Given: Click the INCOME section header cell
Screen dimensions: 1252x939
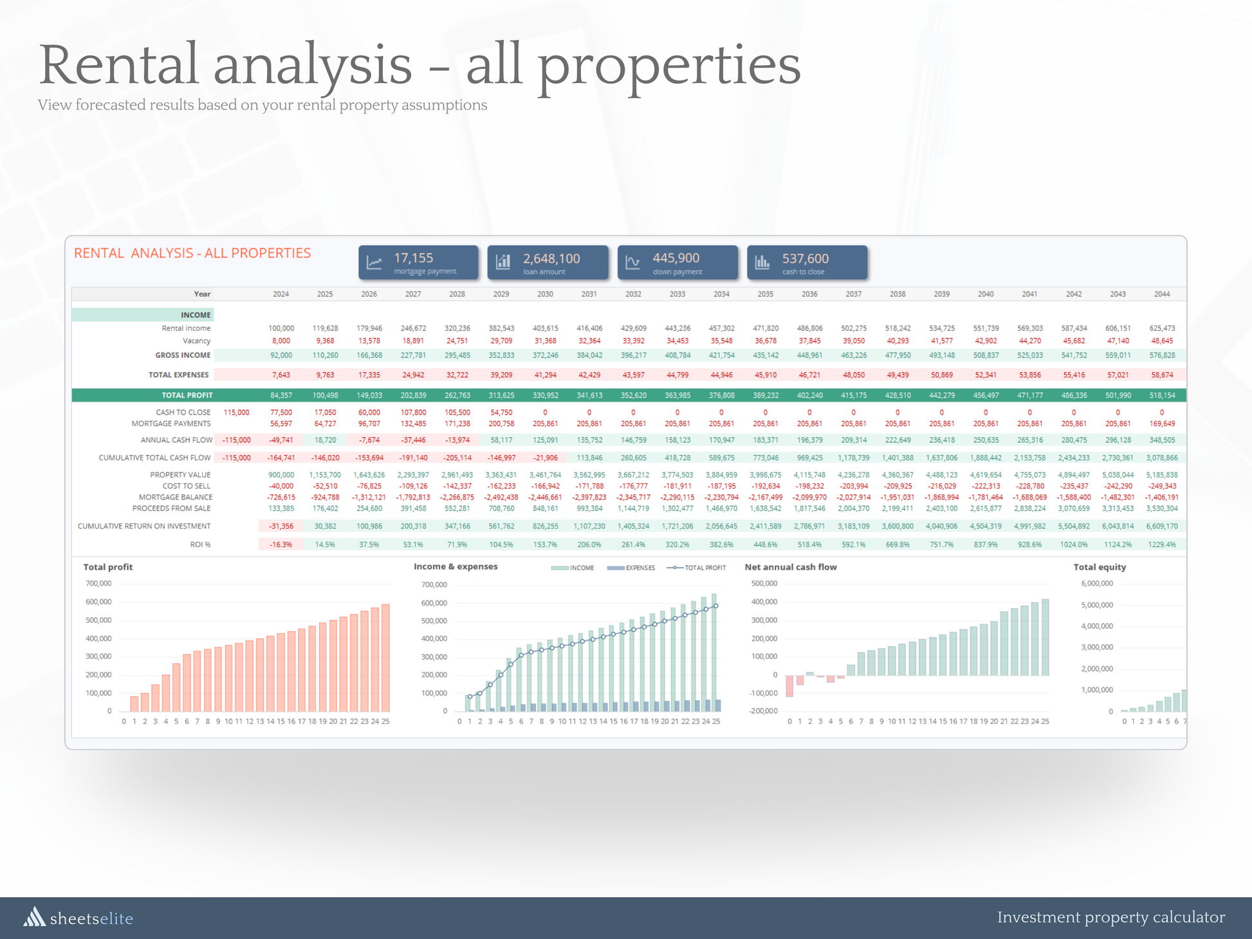Looking at the screenshot, I should tap(196, 315).
